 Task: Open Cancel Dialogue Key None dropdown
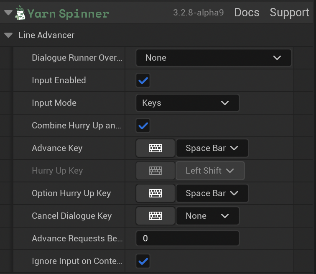(208, 216)
